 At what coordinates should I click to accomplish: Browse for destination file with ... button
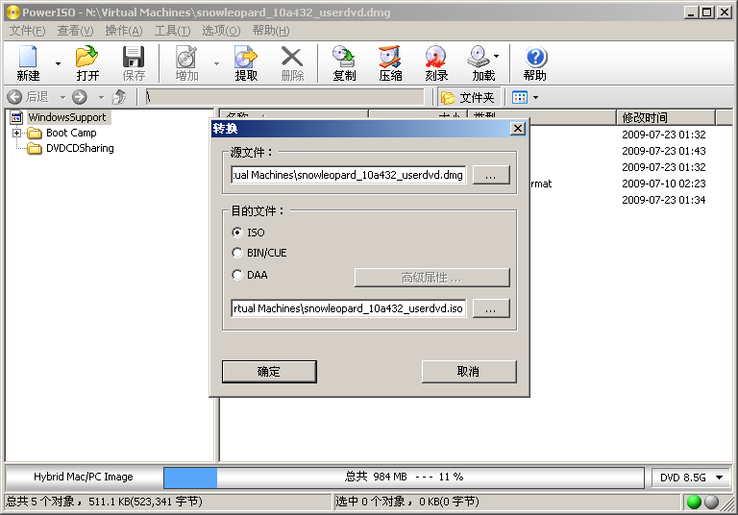point(491,308)
